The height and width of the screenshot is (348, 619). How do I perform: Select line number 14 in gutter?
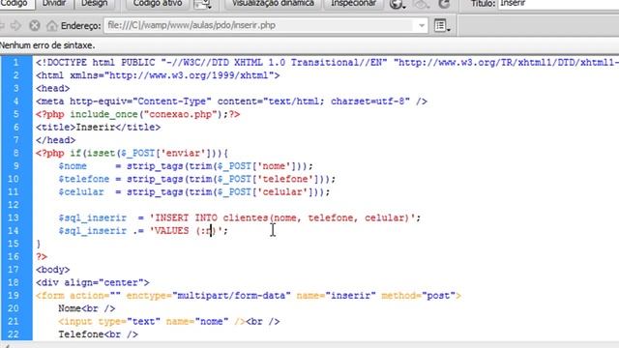14,231
